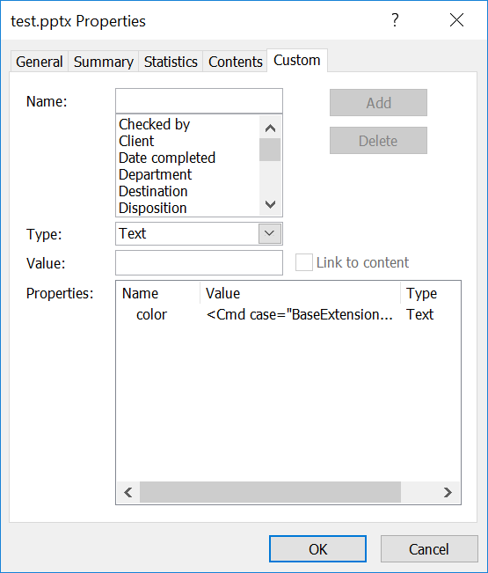Click the name list scroll-up arrow
This screenshot has width=488, height=573.
270,129
